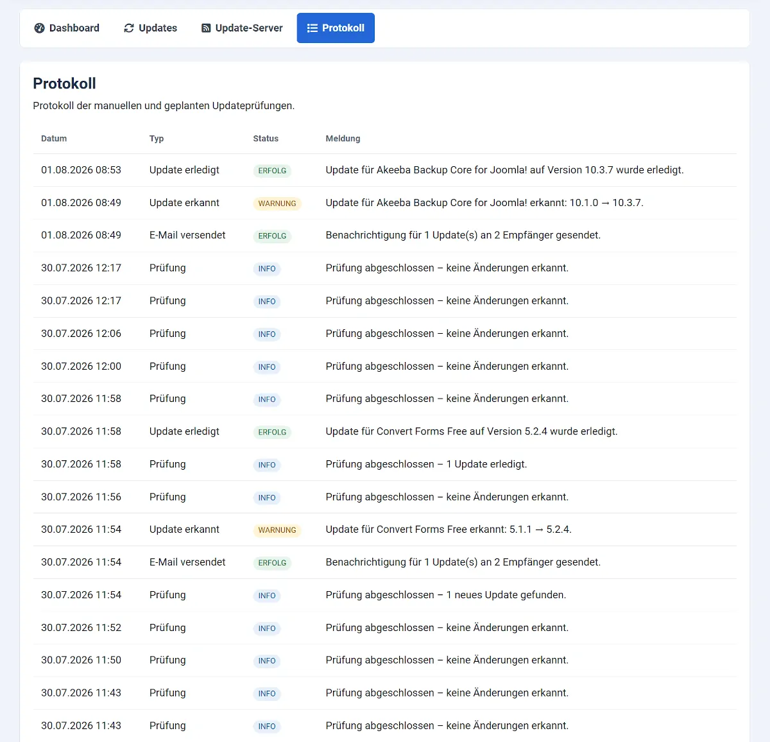770x742 pixels.
Task: Click E-Mail versendet in 01.08.2026 08:49 row
Action: coord(187,235)
